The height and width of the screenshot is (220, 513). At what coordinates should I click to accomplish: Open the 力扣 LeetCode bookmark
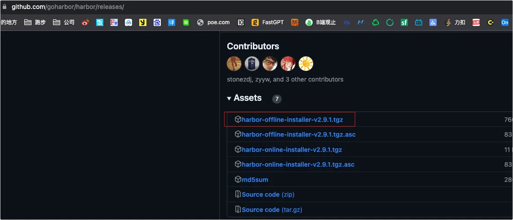[455, 22]
